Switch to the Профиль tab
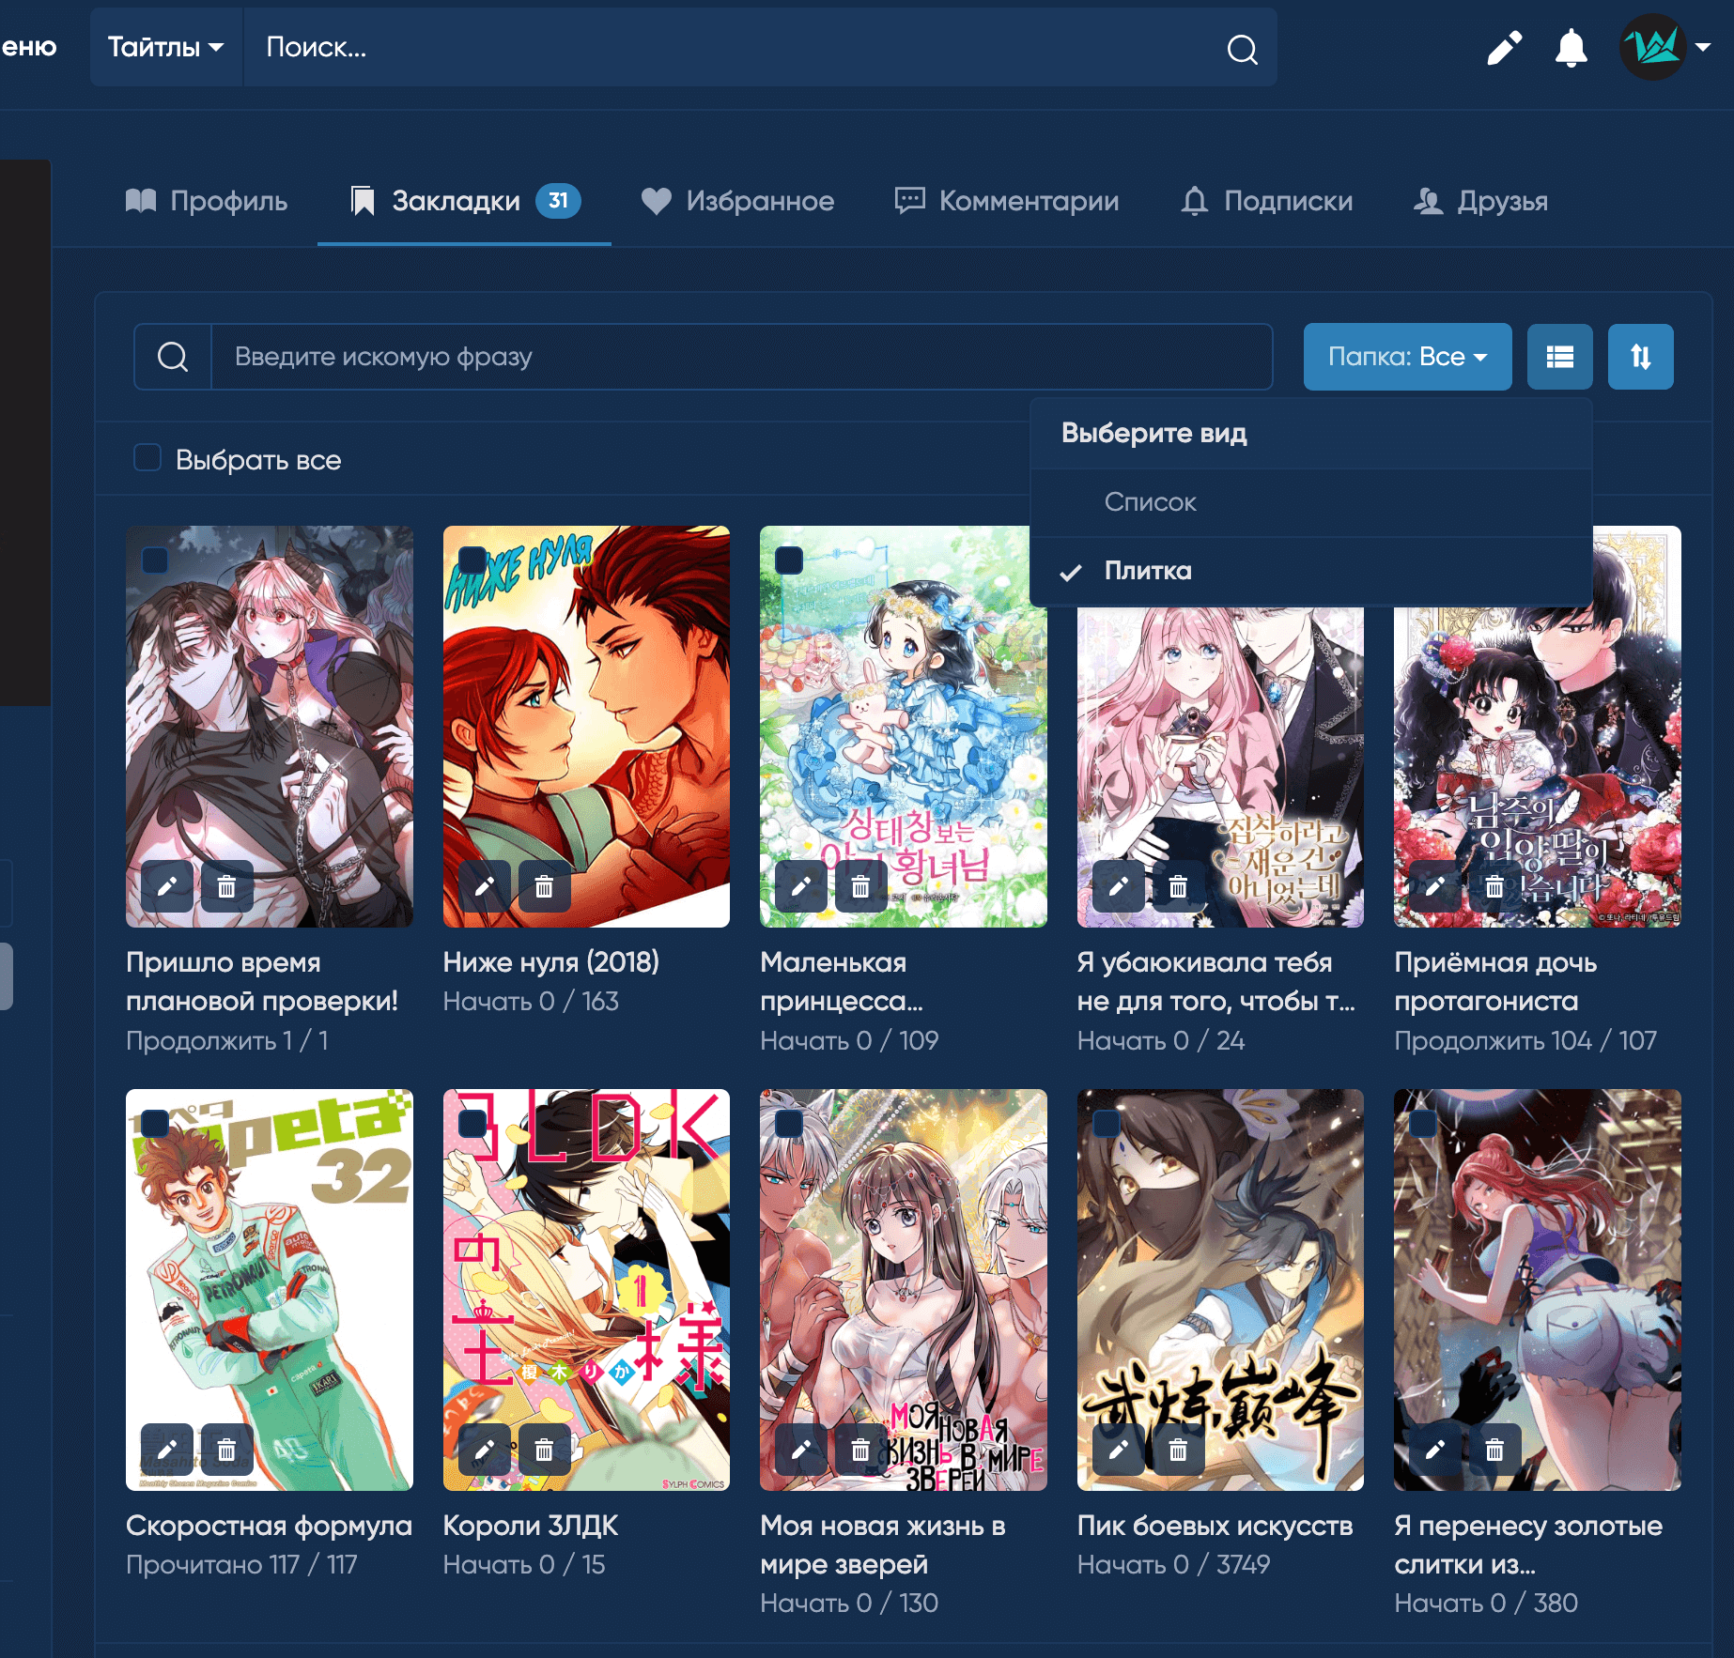The image size is (1734, 1658). [207, 201]
